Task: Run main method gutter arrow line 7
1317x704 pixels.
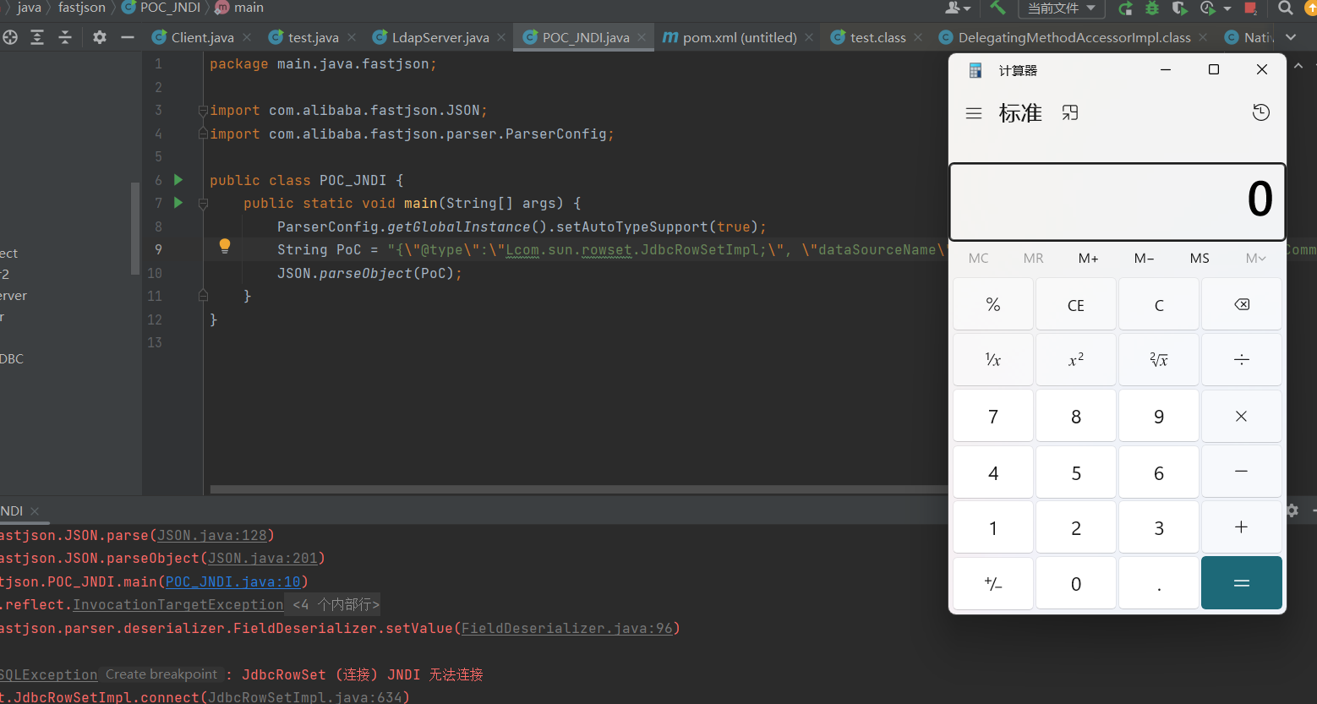Action: click(178, 203)
